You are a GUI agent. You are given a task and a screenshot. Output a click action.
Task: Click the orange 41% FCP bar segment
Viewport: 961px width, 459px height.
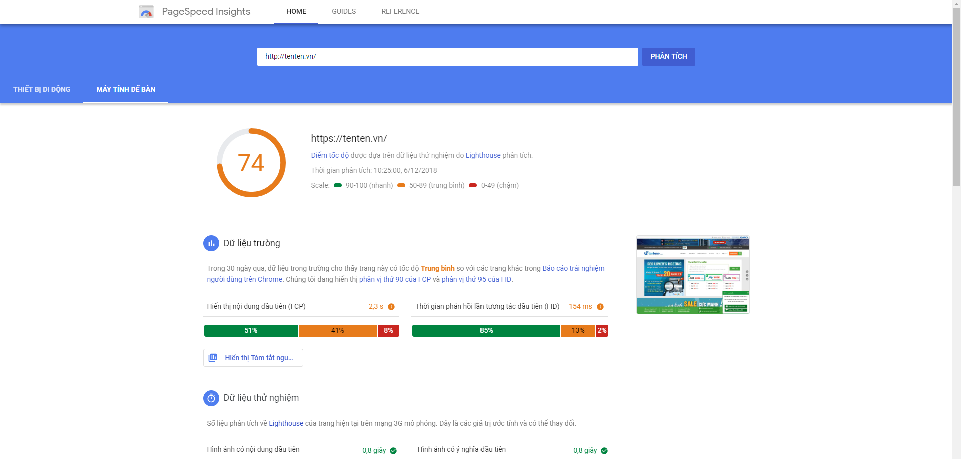pos(338,331)
